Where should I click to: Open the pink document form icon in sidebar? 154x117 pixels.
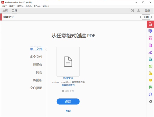tap(150, 45)
